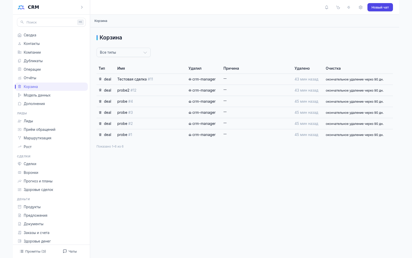The image size is (412, 258).
Task: Toggle sound speaker icon
Action: point(349,7)
